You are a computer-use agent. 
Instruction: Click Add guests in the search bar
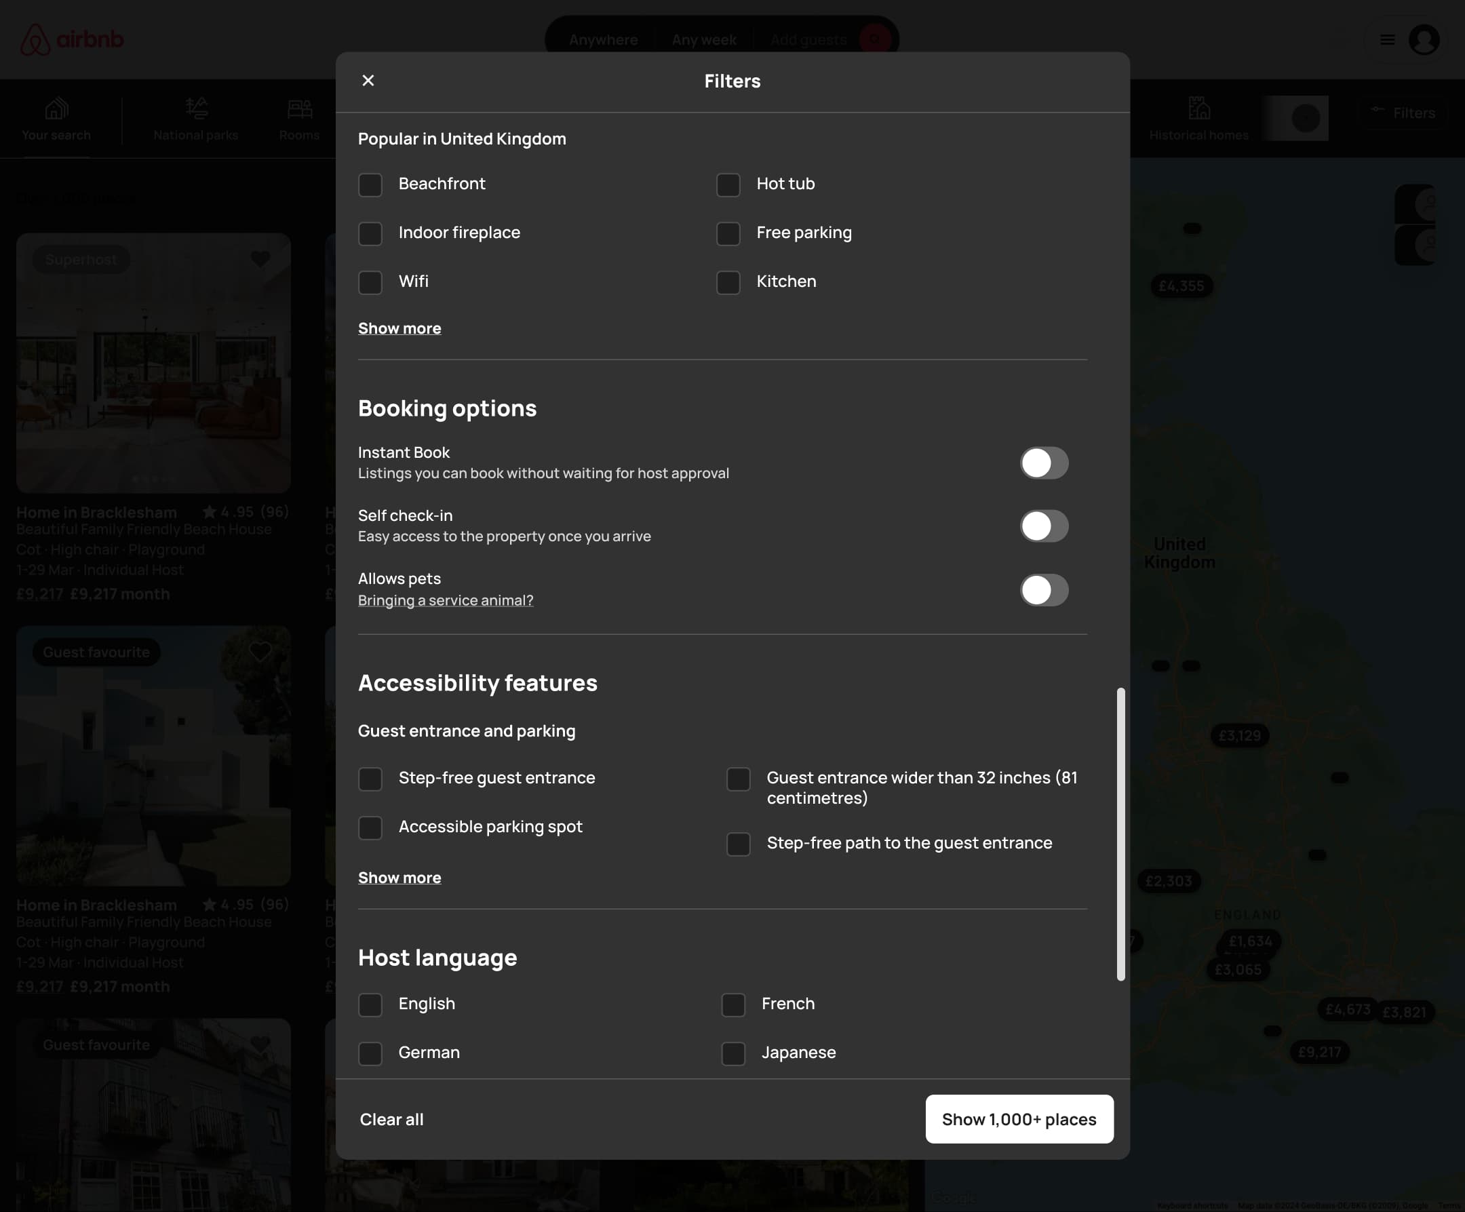coord(808,40)
